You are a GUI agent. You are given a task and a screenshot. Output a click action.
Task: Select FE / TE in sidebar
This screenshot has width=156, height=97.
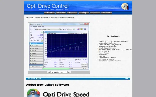[36, 61]
